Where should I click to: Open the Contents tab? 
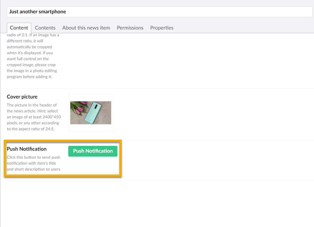click(x=45, y=28)
